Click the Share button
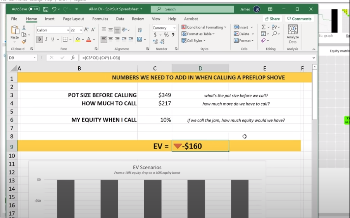 272,19
